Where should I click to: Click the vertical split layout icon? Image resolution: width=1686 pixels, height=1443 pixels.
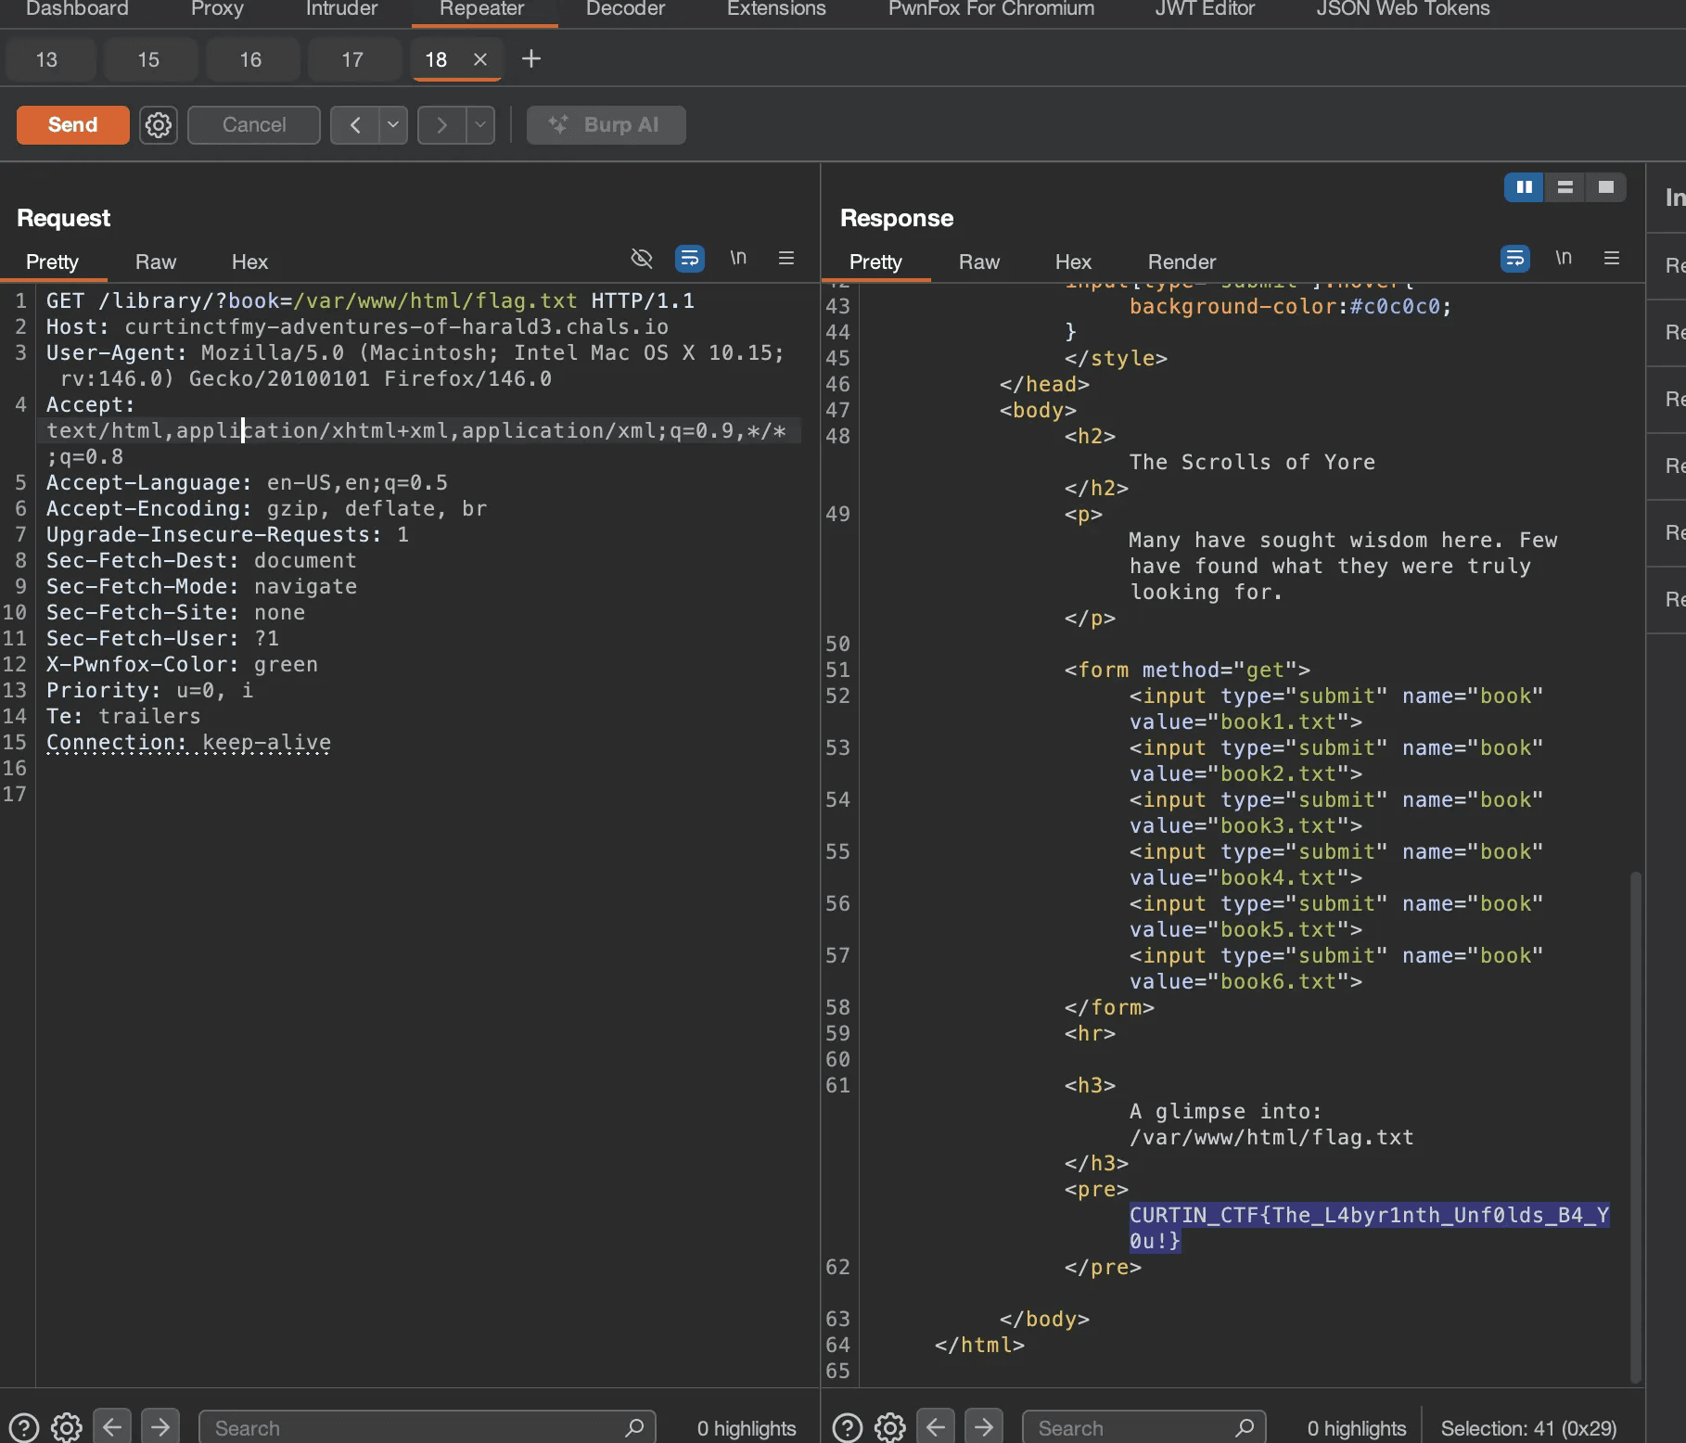coord(1524,186)
